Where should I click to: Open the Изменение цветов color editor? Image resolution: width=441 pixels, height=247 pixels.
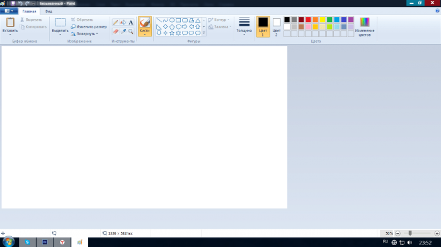click(x=365, y=27)
